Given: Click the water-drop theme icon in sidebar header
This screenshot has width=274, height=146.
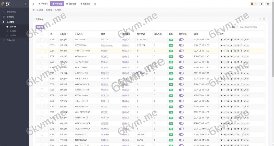Looking at the screenshot, I should (x=25, y=4).
